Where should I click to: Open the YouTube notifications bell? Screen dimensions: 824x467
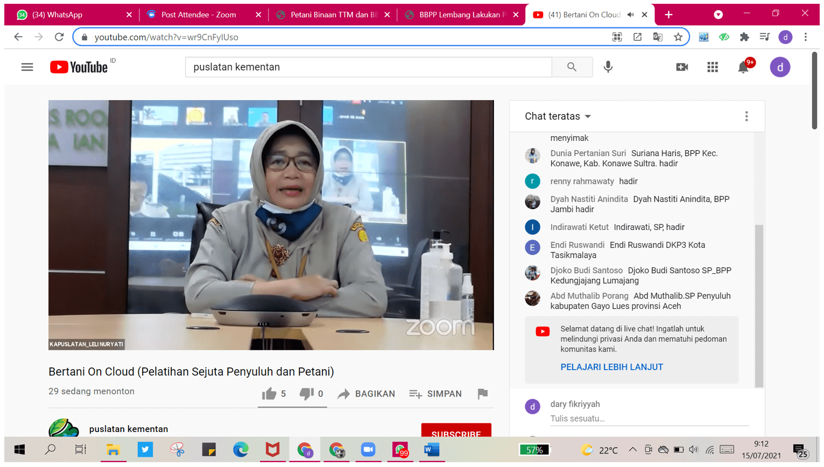(x=743, y=67)
